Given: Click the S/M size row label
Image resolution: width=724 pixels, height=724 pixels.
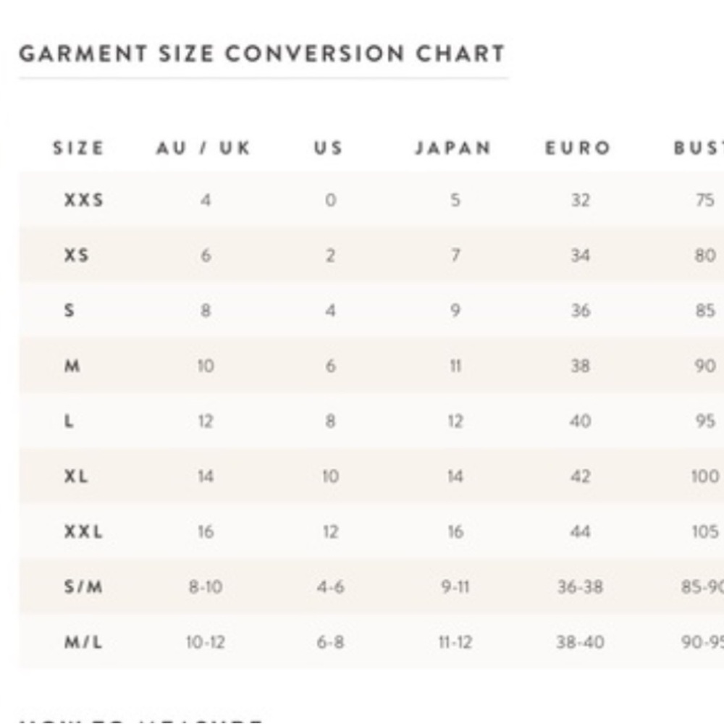Looking at the screenshot, I should pyautogui.click(x=83, y=587).
